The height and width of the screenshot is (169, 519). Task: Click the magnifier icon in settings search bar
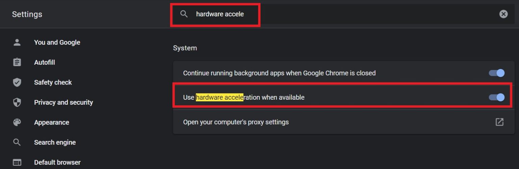click(184, 14)
